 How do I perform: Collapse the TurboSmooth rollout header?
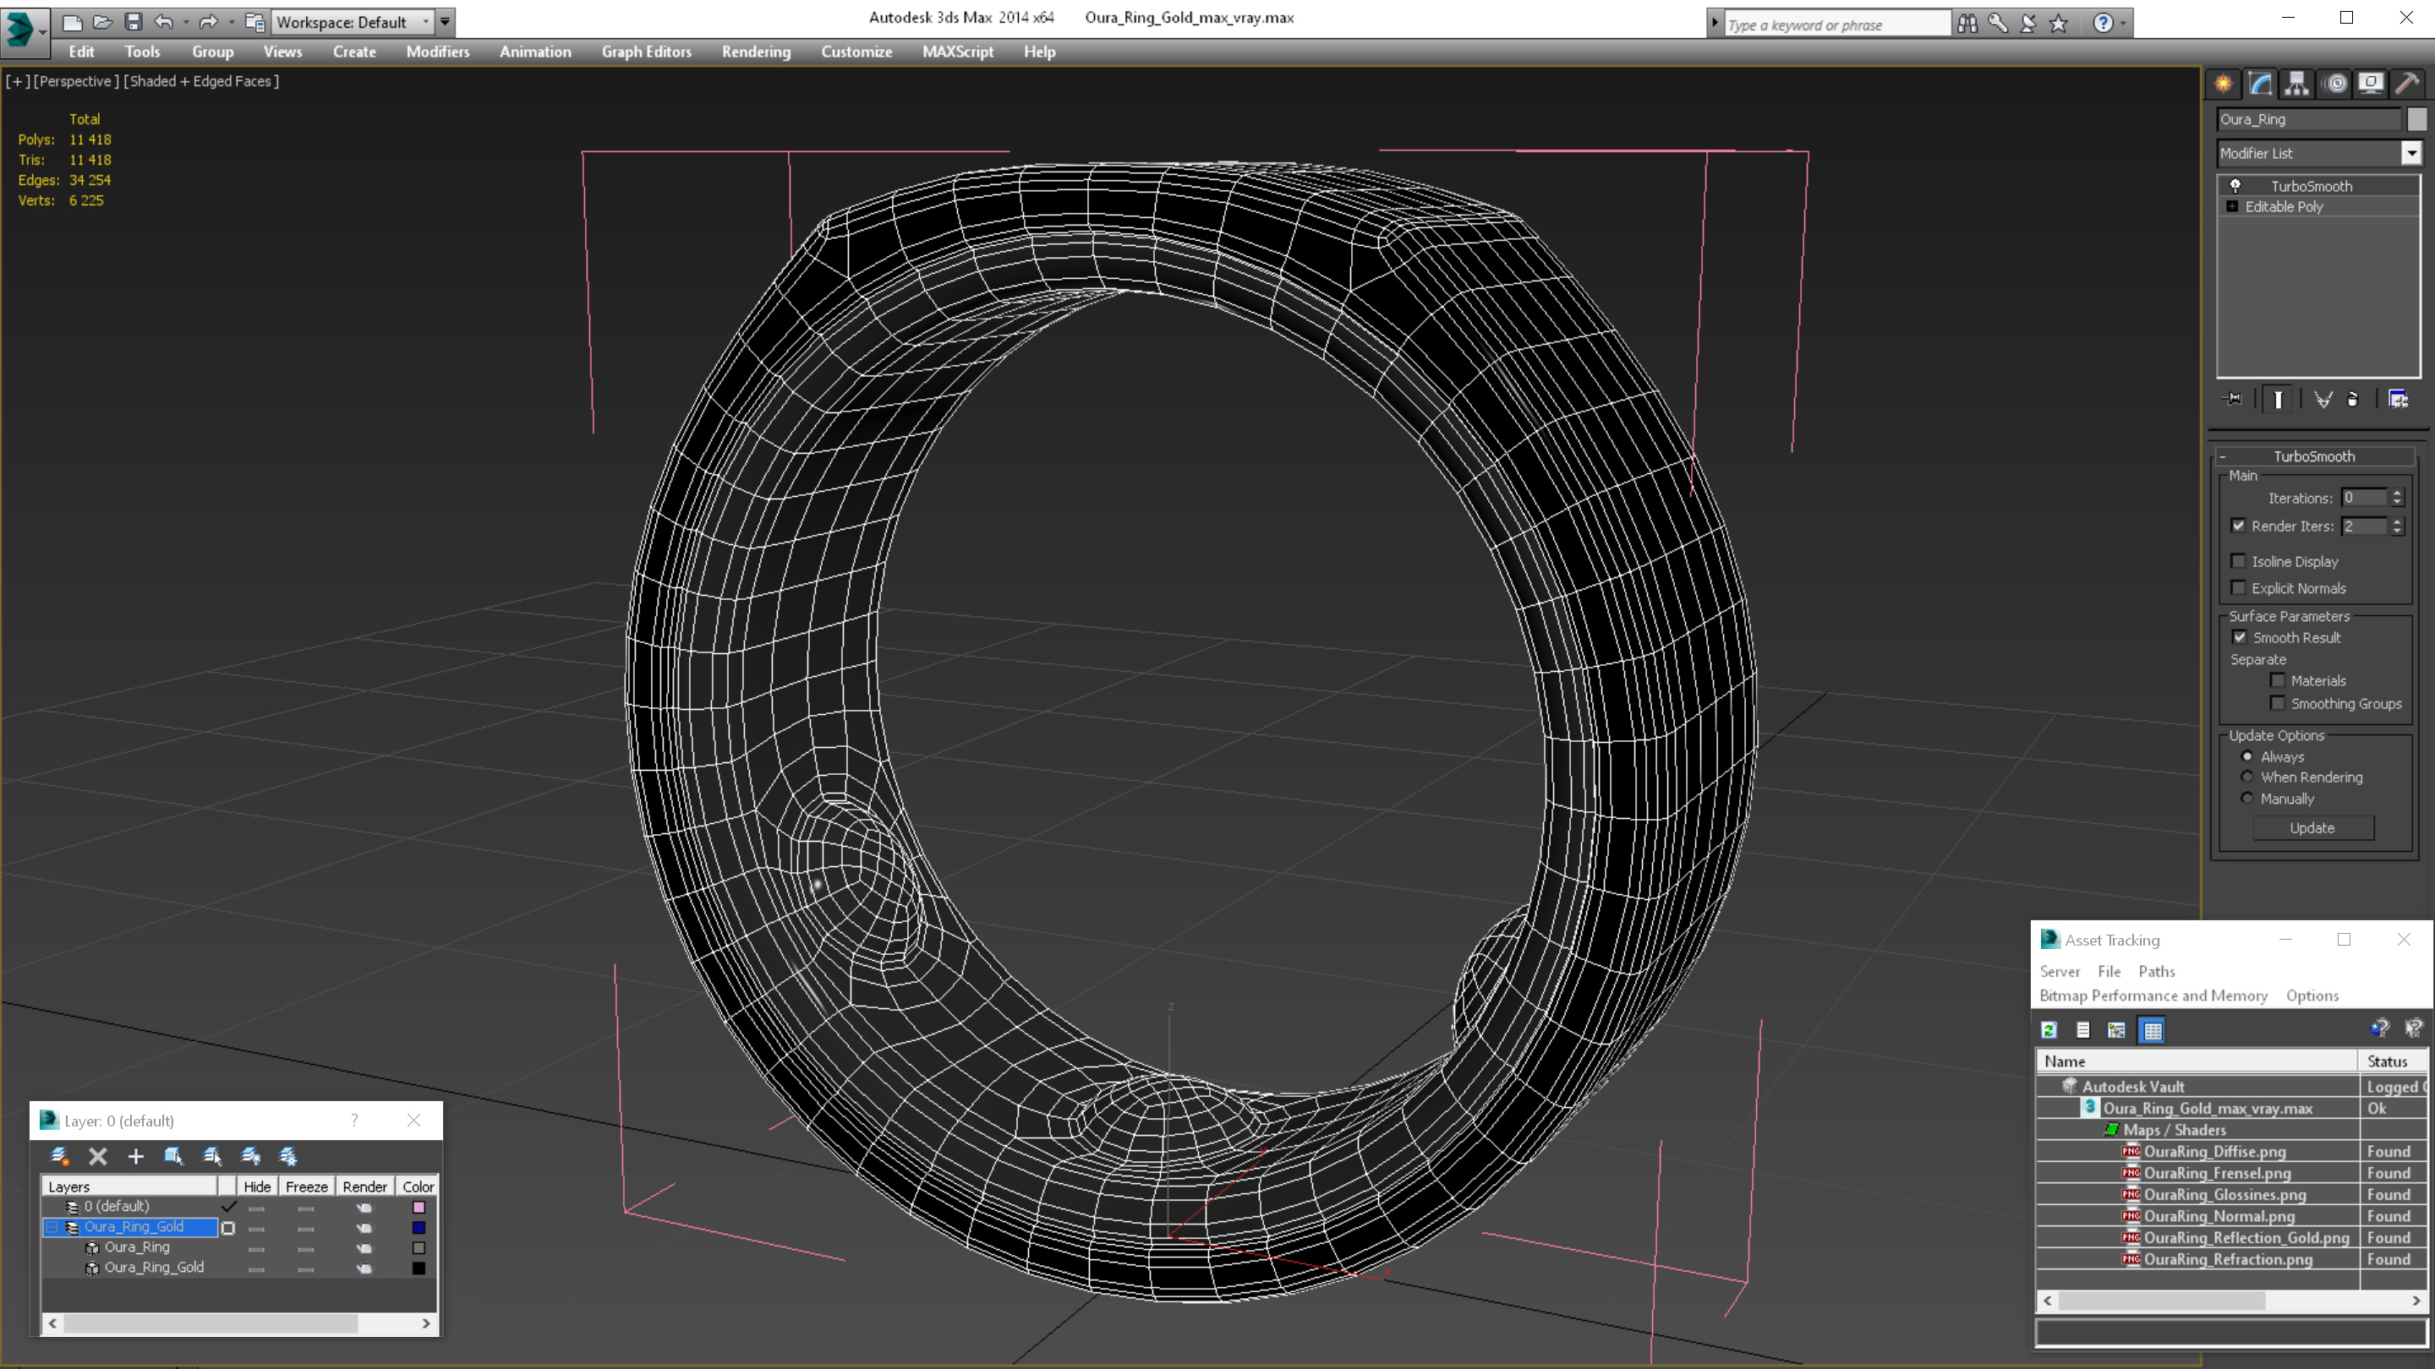(x=2313, y=456)
